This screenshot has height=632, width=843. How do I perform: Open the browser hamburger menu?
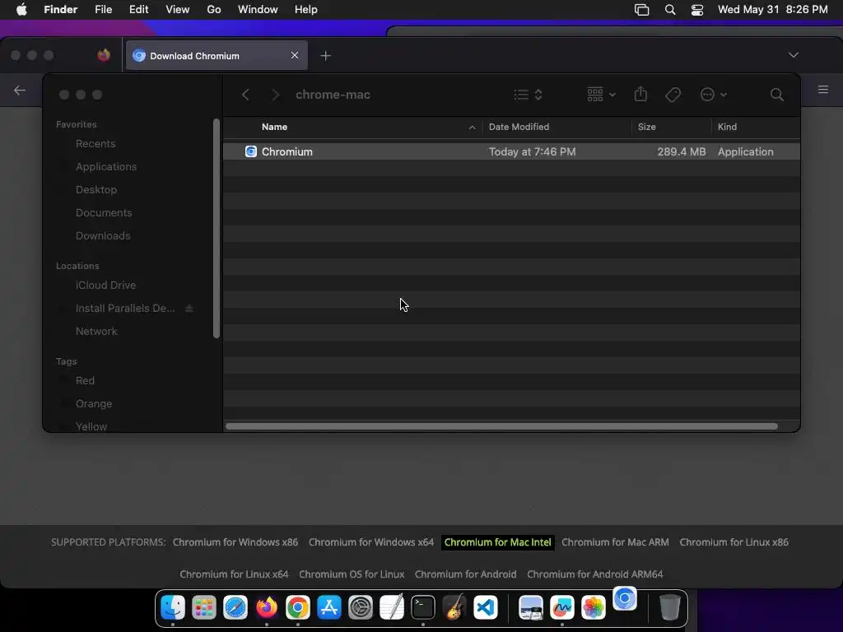[x=822, y=90]
